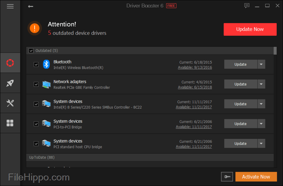
Task: Open the Tools section via wrench icon
Action: [x=10, y=103]
